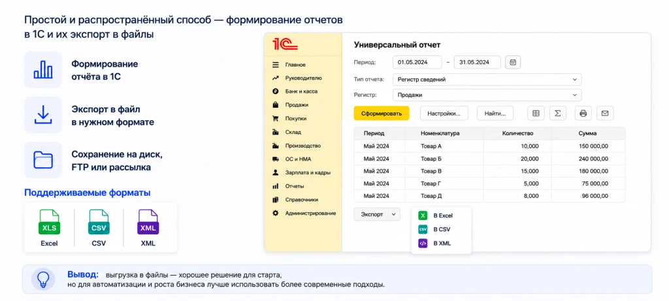The width and height of the screenshot is (669, 301).
Task: Select the purple XML format icon
Action: [x=148, y=222]
